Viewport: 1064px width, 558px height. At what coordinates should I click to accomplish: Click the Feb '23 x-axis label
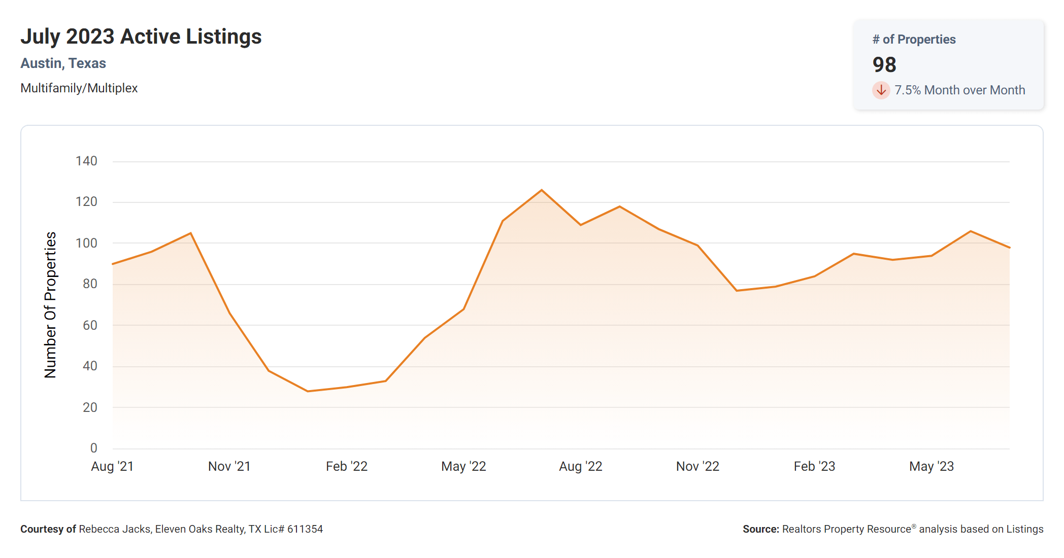[x=814, y=466]
